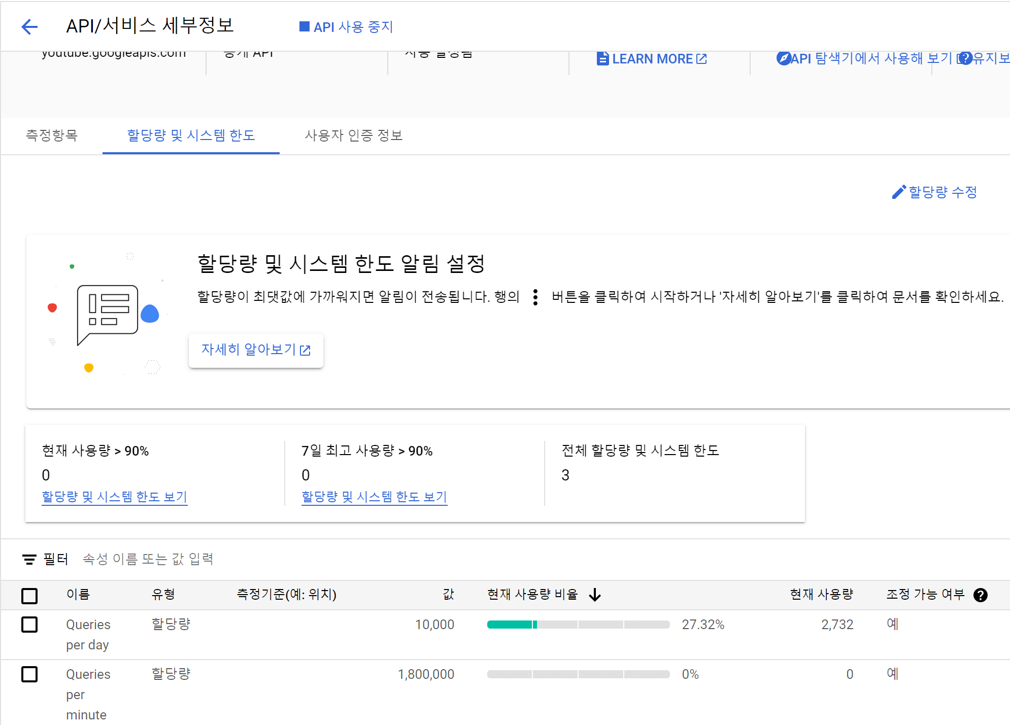
Task: Click help icon beside 조정 가능 여부
Action: click(981, 595)
